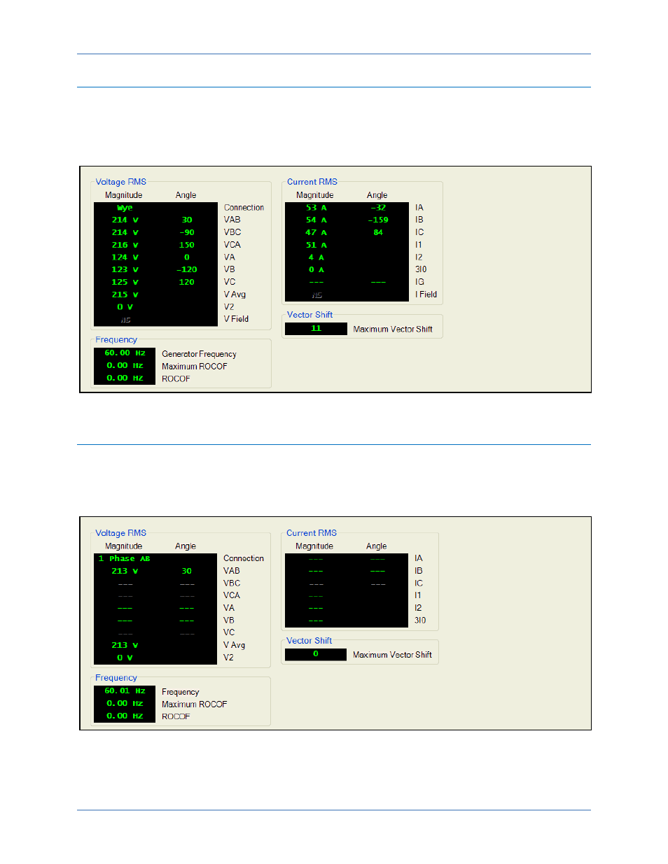Select the 215 V average voltage reading
This screenshot has width=668, height=864.
tap(125, 295)
